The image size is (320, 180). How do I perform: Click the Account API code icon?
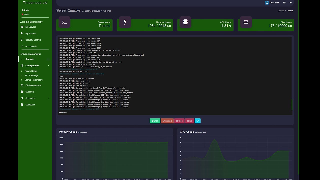22,46
